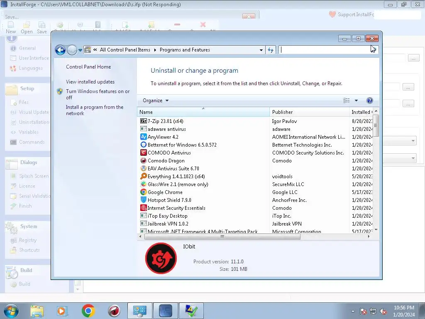
Task: Sort list by Installed On column header
Action: point(361,112)
